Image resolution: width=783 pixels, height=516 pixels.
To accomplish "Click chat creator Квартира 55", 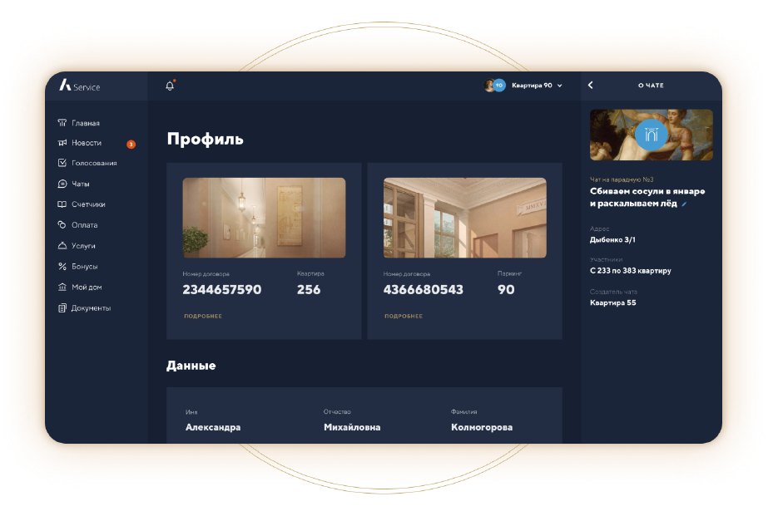I will (612, 302).
